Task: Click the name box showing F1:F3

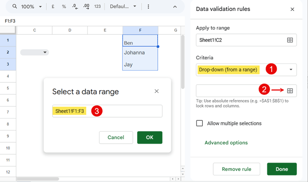Action: point(10,21)
